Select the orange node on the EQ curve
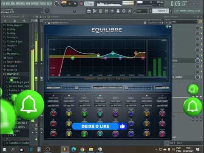 136,53
